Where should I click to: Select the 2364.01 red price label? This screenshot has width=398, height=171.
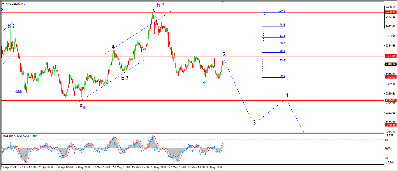point(390,56)
